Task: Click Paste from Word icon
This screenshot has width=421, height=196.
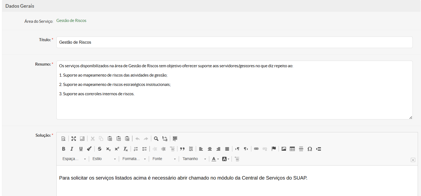Action: [127, 139]
